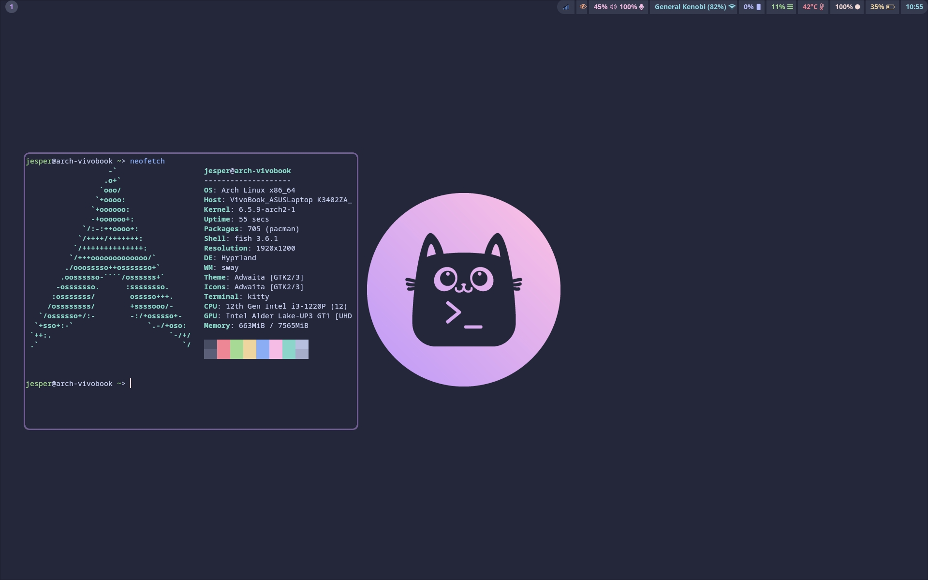Click the 11% memory usage text
The width and height of the screenshot is (928, 580).
pos(778,7)
